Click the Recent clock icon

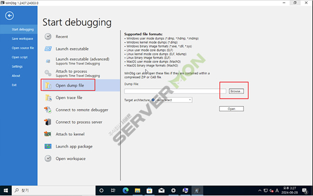pyautogui.click(x=48, y=37)
